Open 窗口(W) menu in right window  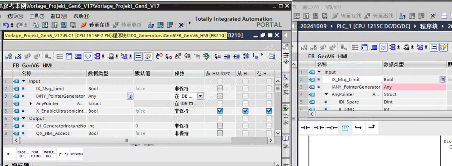[310, 7]
